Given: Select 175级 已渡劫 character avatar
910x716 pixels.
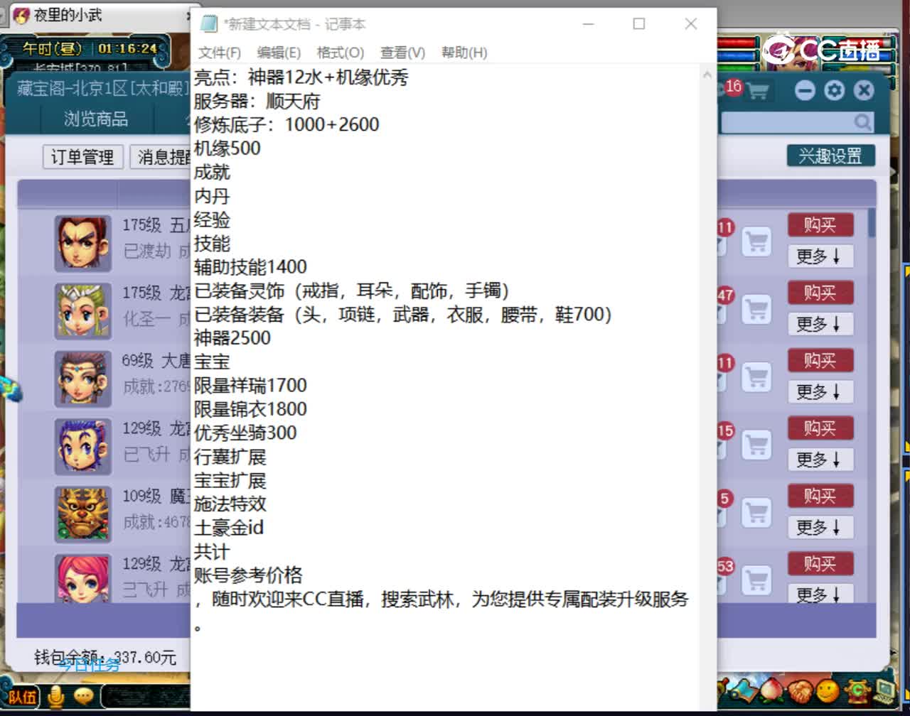Looking at the screenshot, I should tap(82, 243).
